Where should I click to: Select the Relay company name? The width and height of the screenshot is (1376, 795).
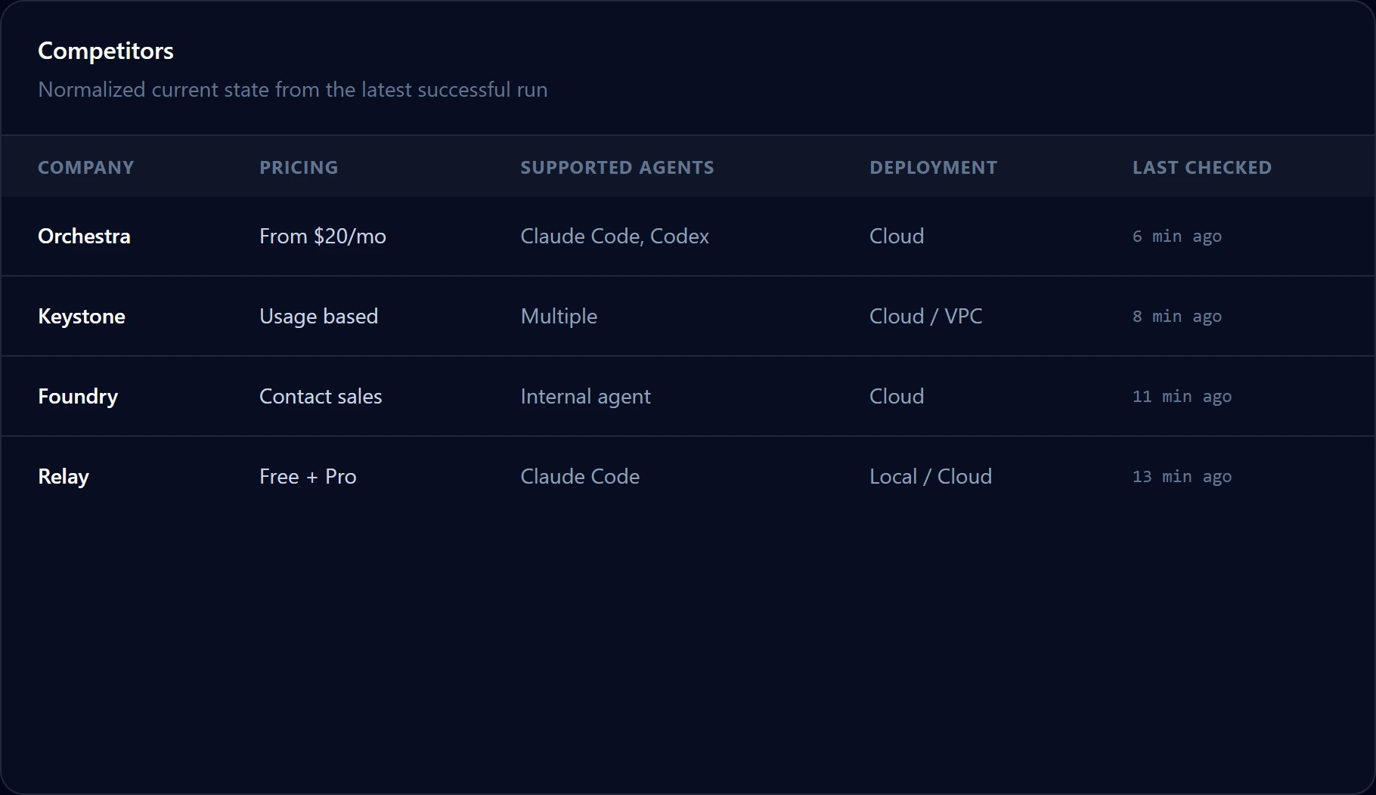click(x=64, y=476)
